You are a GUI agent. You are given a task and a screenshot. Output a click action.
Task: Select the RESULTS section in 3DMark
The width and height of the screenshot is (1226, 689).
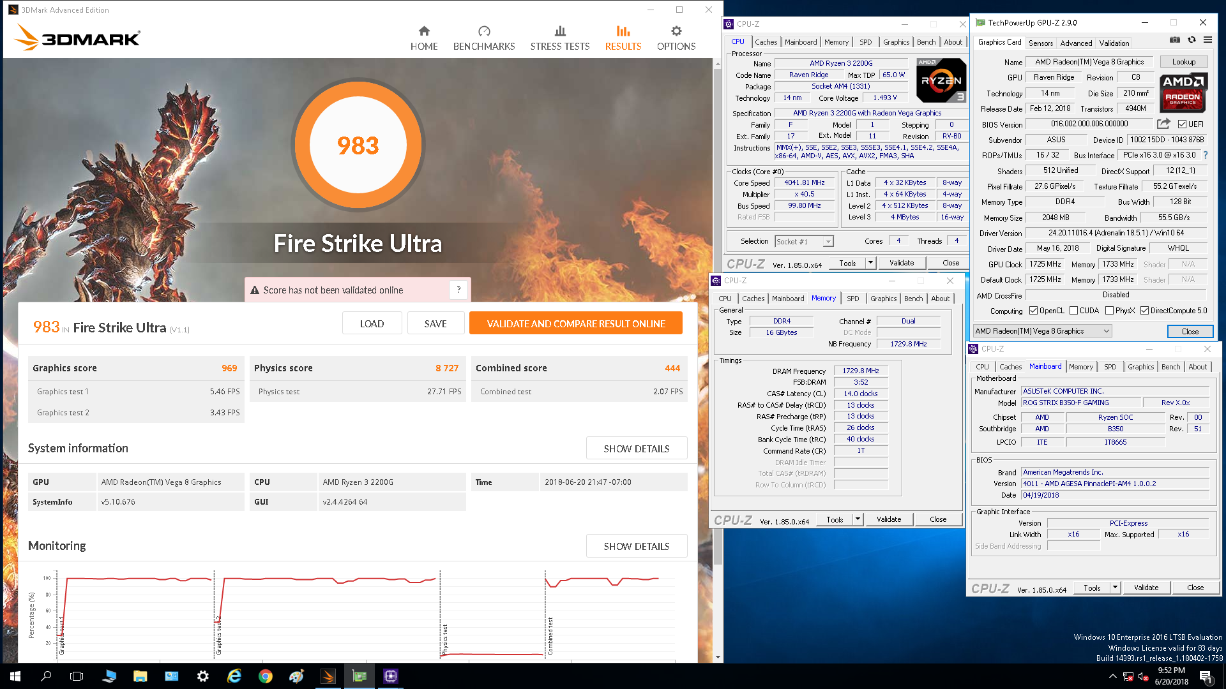tap(623, 38)
